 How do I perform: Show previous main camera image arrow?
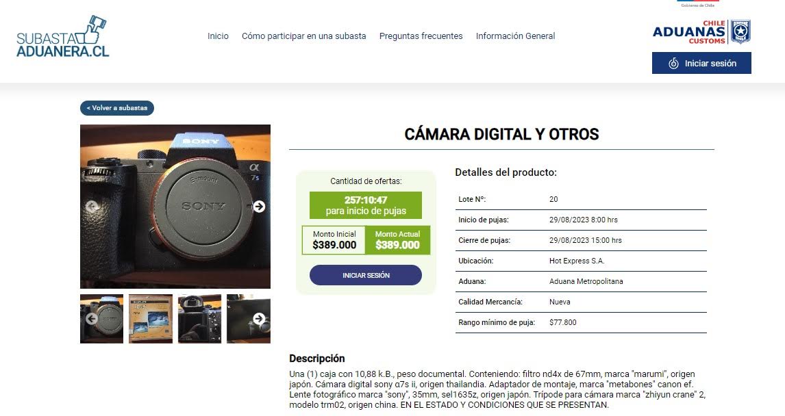click(91, 206)
